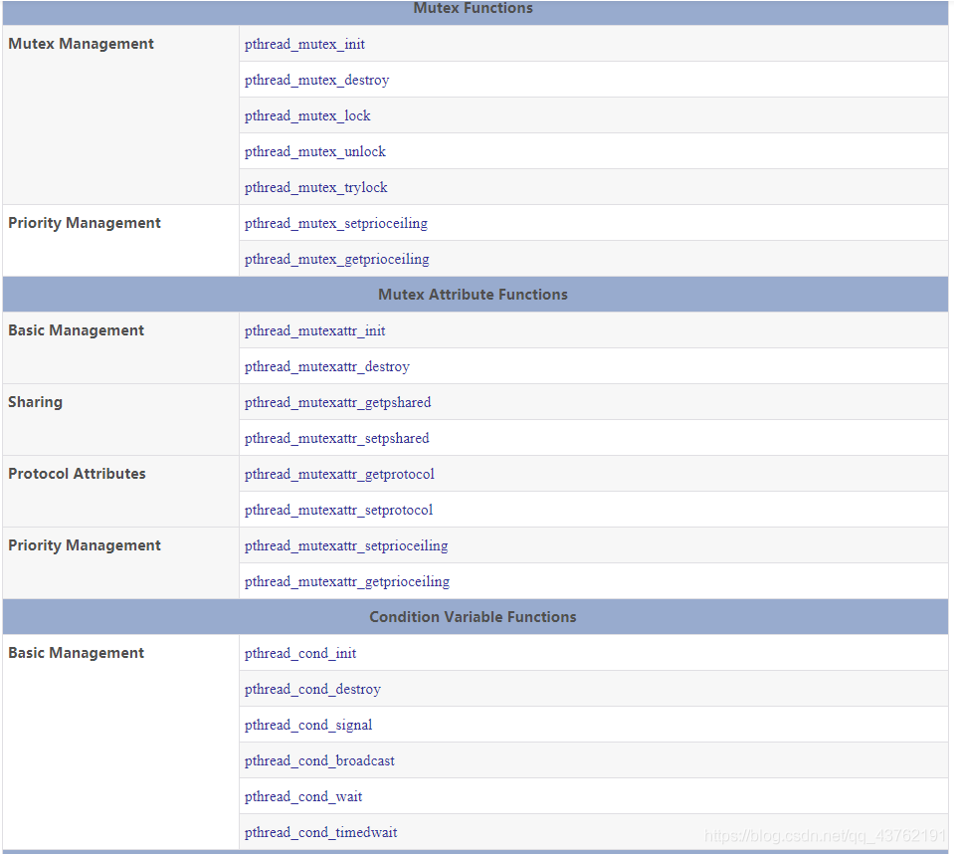The image size is (954, 854).
Task: Open pthread_mutexattr_getpshared link
Action: 337,402
